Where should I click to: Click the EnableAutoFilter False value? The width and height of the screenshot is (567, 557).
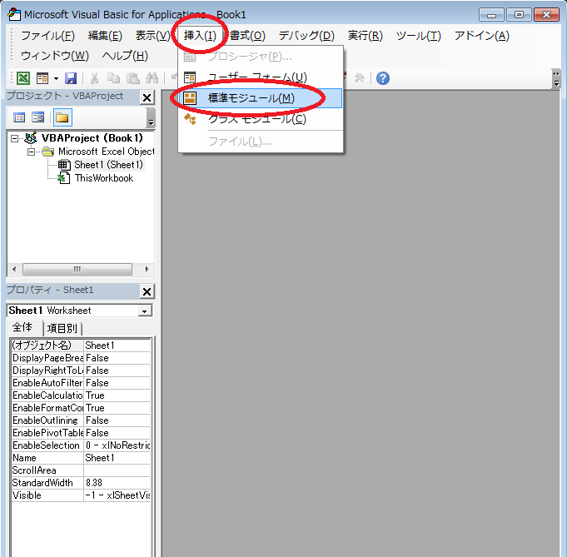[117, 383]
